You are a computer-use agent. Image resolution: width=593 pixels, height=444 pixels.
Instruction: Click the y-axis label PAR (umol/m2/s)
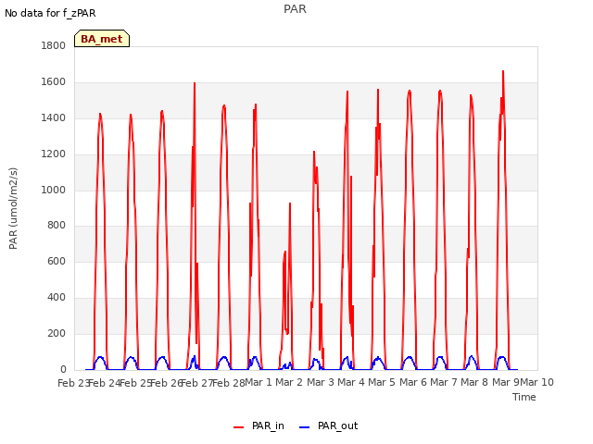point(13,208)
